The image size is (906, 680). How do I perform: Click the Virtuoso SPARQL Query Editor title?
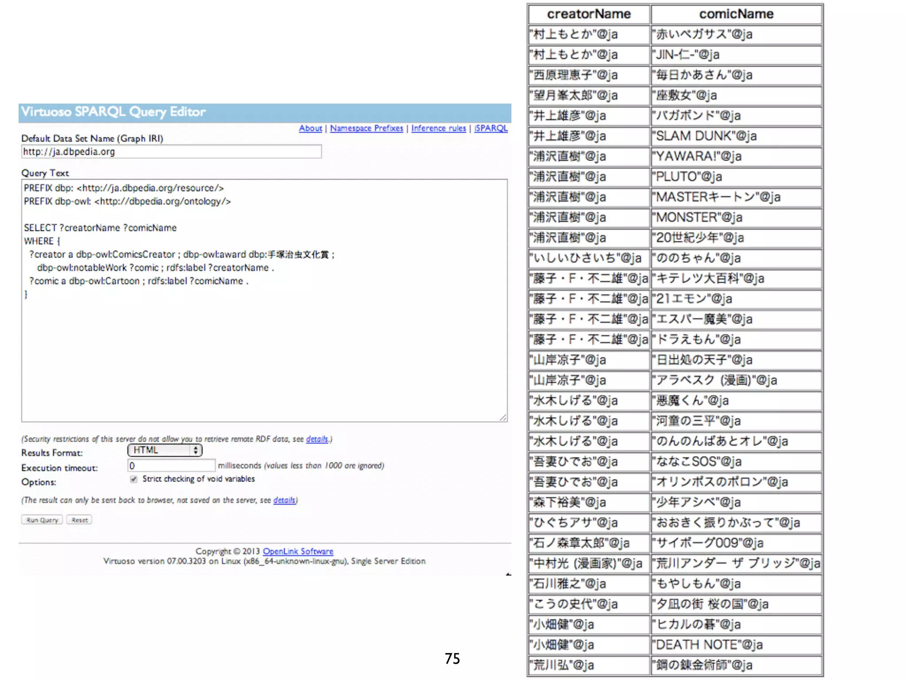click(113, 112)
